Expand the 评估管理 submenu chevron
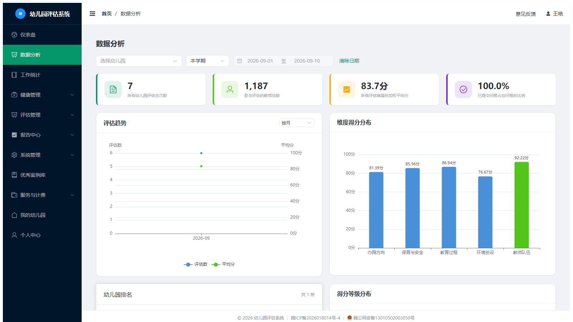 (72, 115)
